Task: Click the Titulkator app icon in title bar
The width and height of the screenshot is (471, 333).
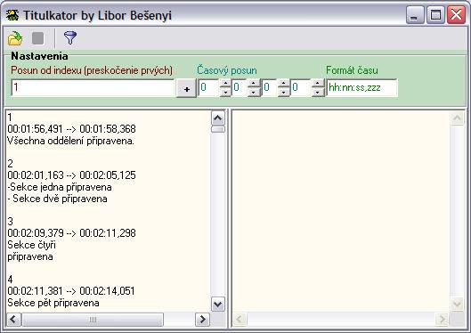Action: (x=12, y=15)
